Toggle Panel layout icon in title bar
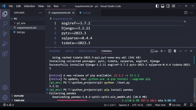This screenshot has height=110, width=196. click(163, 6)
